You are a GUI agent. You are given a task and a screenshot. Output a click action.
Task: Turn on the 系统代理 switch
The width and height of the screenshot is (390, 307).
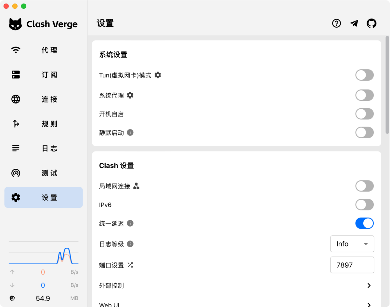click(364, 95)
